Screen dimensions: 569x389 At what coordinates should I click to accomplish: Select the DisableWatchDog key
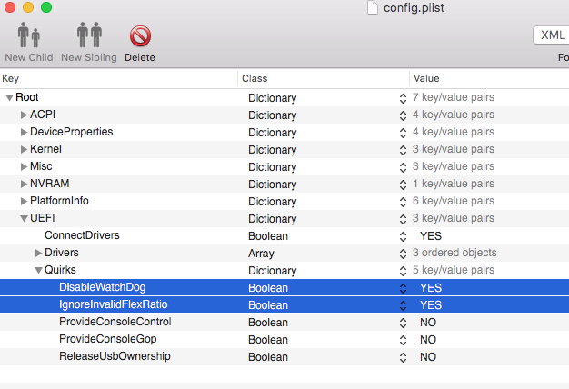click(103, 287)
